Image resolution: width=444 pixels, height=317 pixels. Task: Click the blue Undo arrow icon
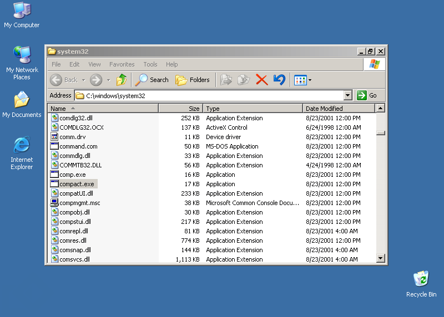pos(279,80)
